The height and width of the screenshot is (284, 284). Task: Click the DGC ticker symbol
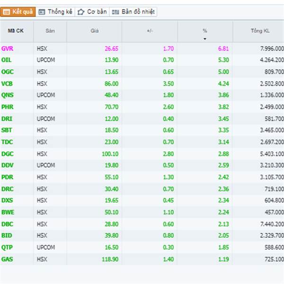(x=7, y=153)
